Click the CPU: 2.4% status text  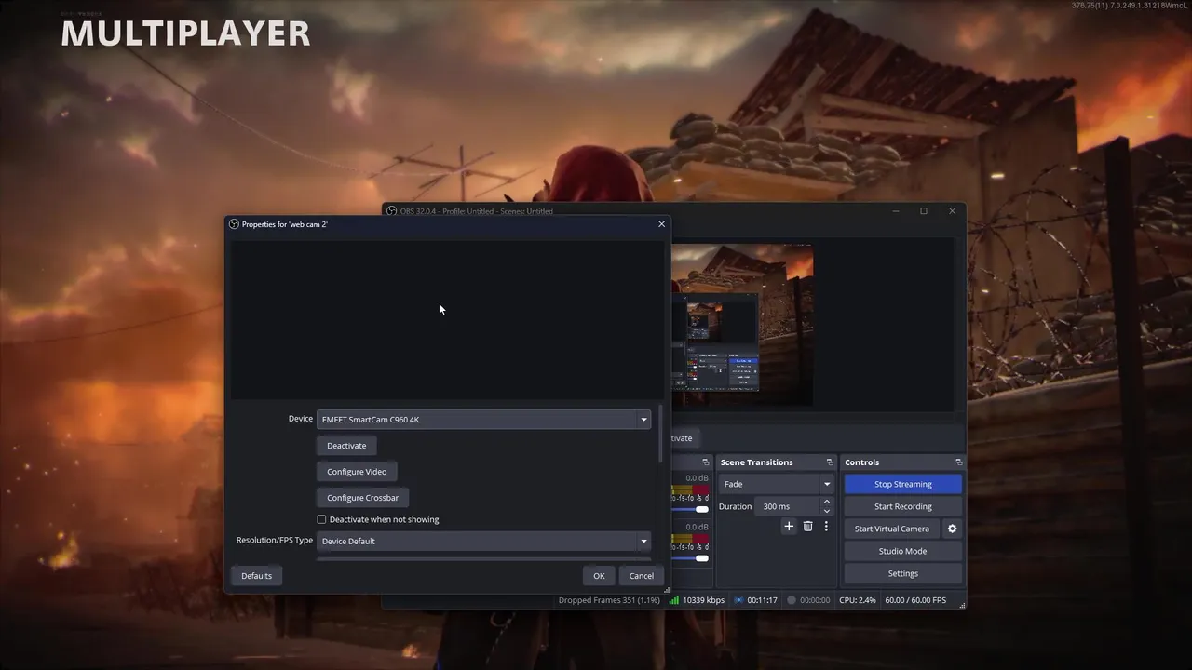click(857, 600)
